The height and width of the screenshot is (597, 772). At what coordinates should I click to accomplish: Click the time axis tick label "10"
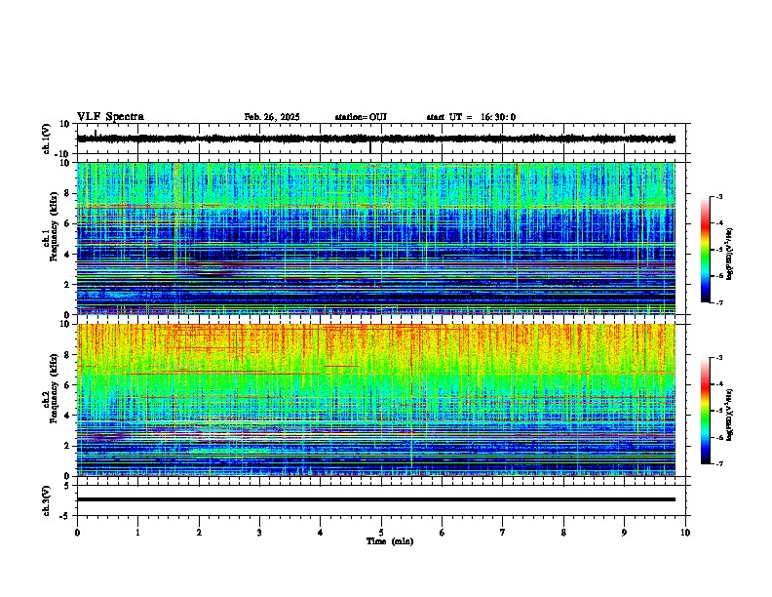pyautogui.click(x=685, y=533)
